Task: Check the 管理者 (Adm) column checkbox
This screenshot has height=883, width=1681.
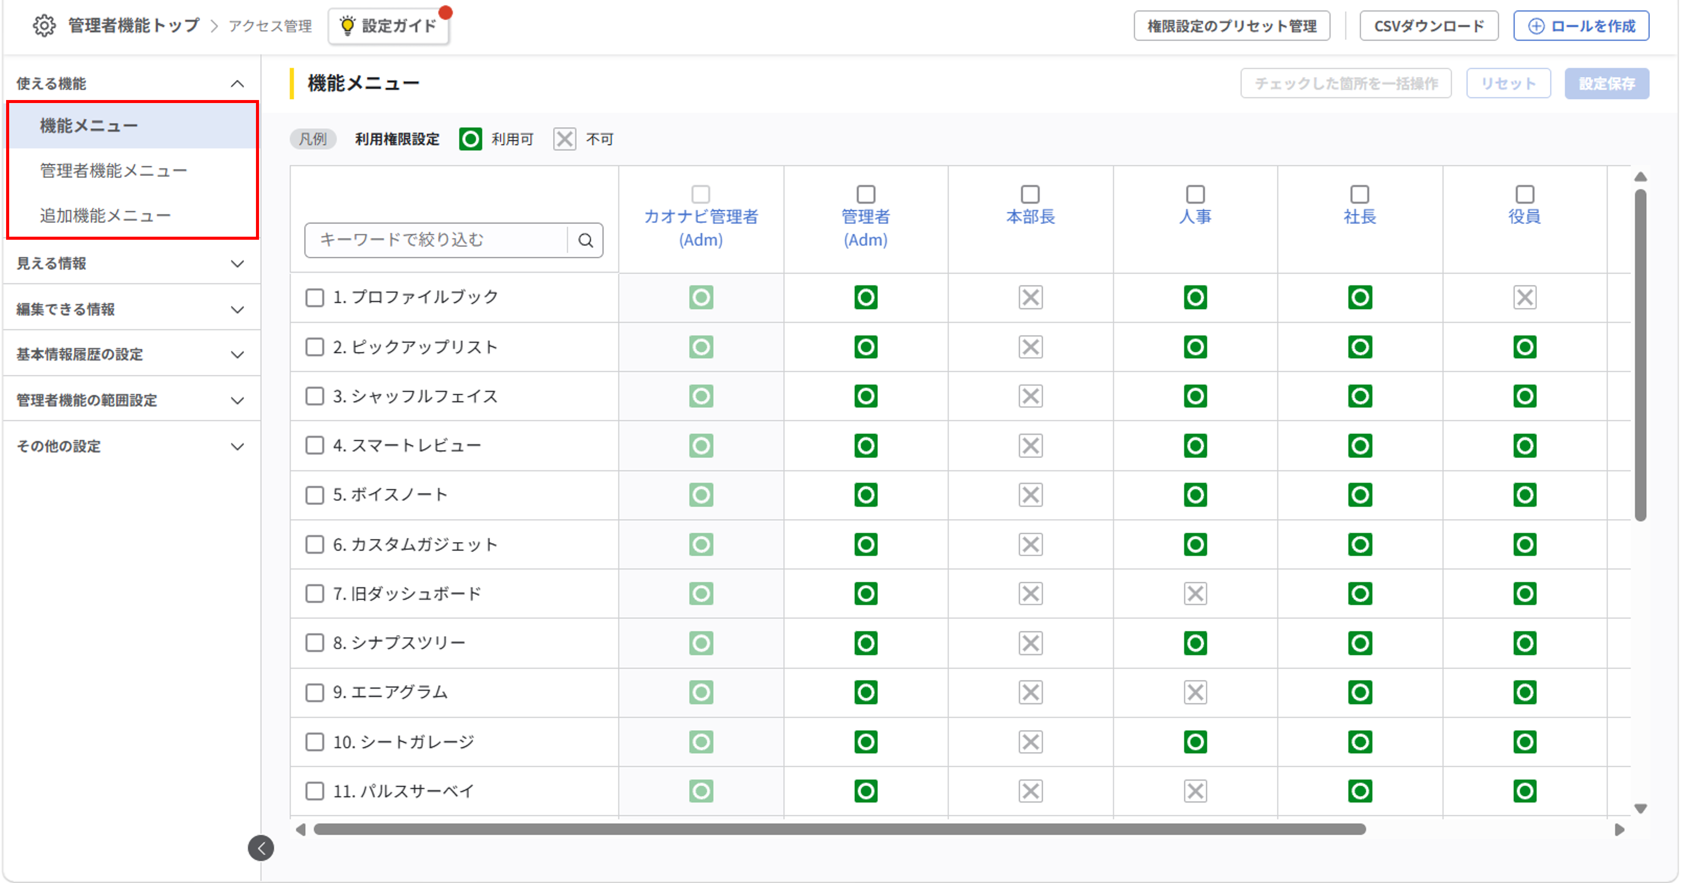Action: tap(865, 194)
